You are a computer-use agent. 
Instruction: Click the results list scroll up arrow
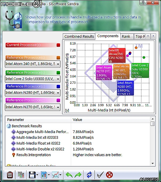153,119
